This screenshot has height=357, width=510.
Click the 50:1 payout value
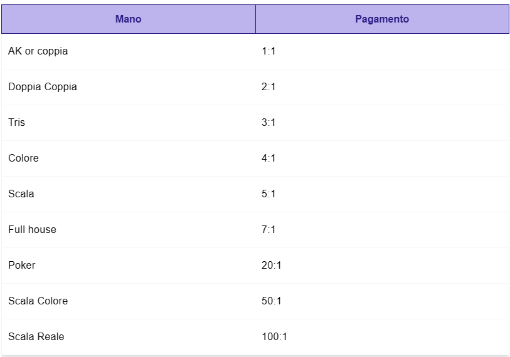271,301
